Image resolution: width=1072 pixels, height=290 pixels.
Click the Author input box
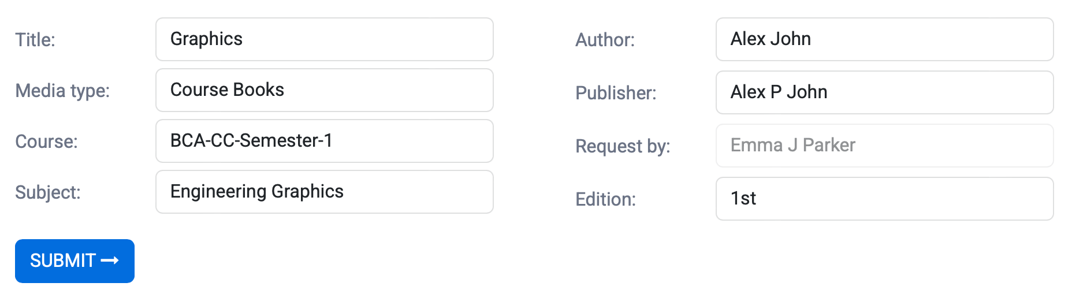point(884,39)
